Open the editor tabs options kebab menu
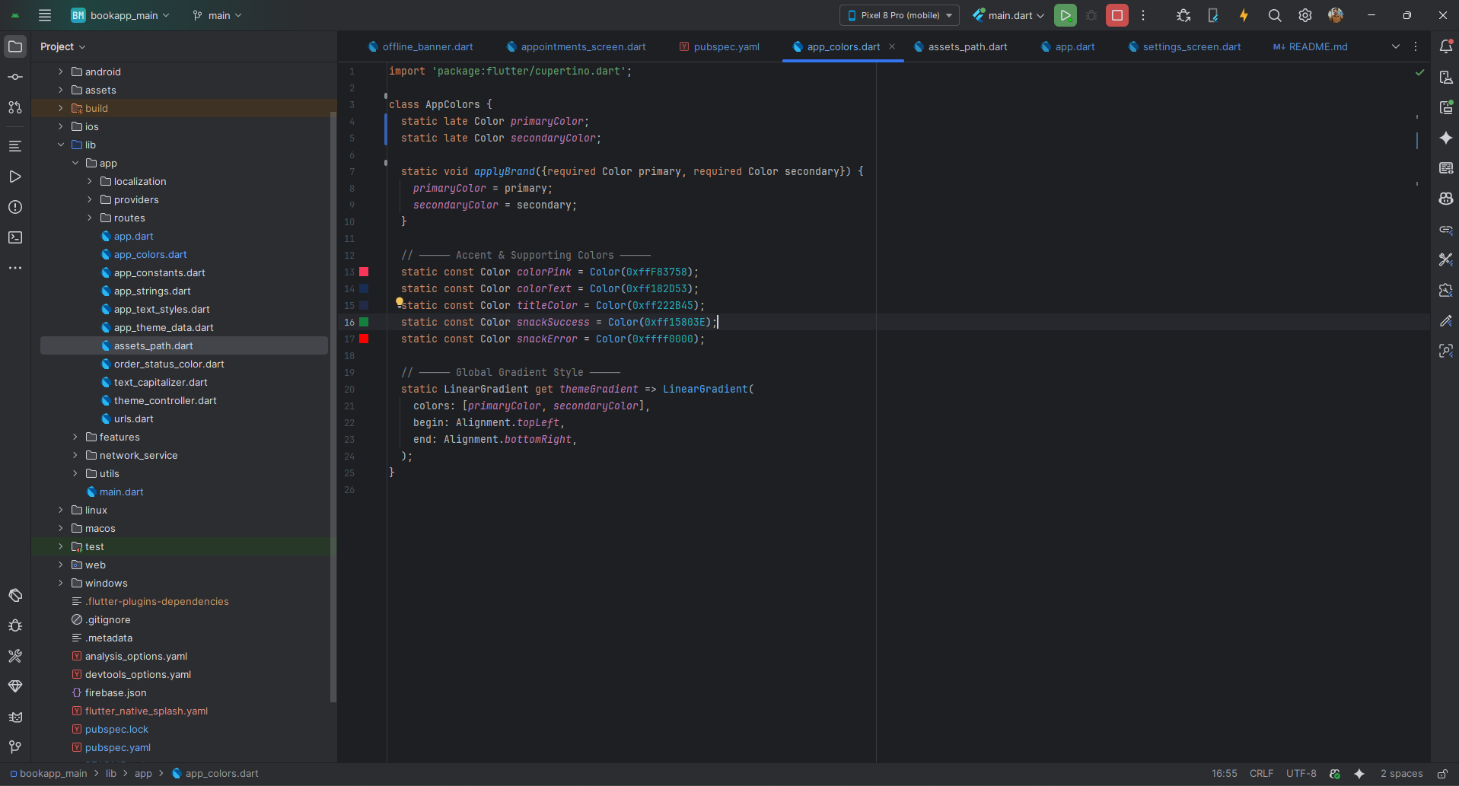 coord(1416,46)
